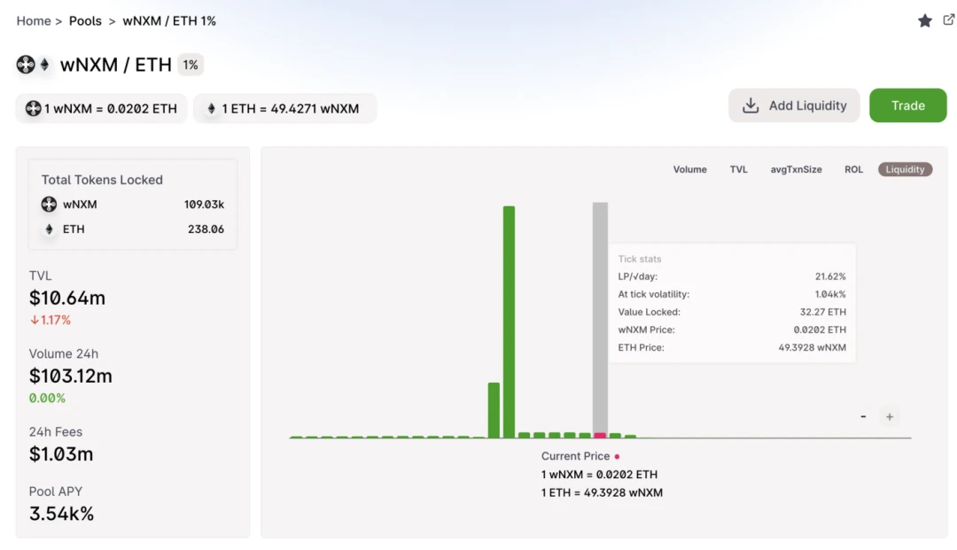
Task: Switch chart to TVL tab
Action: 738,169
